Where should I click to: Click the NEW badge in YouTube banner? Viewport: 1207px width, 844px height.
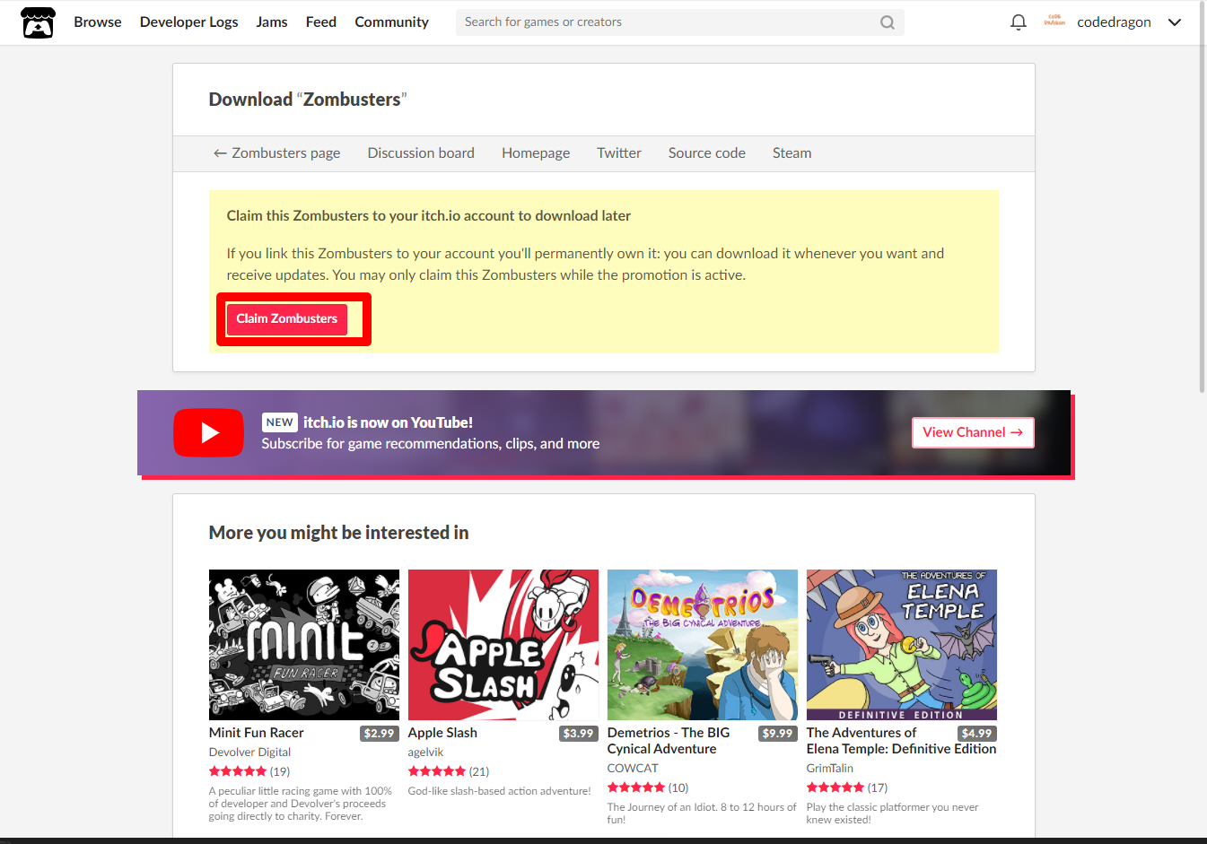[280, 422]
